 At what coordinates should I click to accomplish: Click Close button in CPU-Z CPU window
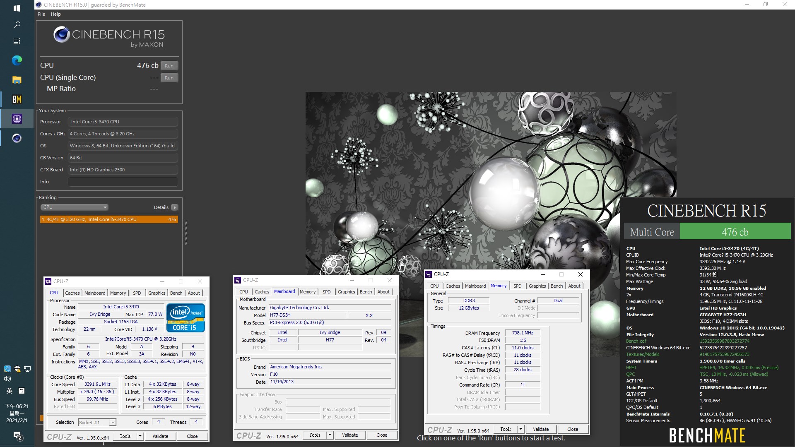pos(192,436)
